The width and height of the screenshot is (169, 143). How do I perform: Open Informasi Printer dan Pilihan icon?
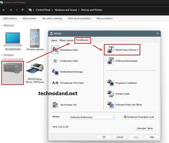[110, 105]
